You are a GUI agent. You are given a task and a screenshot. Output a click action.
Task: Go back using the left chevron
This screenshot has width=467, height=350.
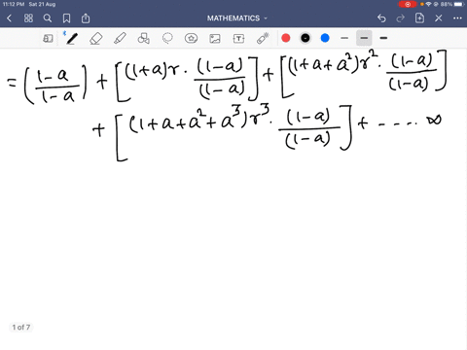tap(9, 18)
